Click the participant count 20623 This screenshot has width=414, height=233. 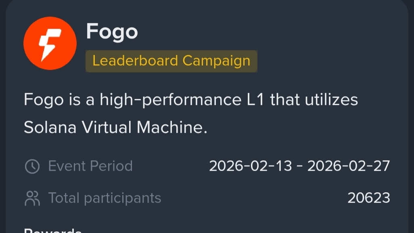(x=369, y=198)
